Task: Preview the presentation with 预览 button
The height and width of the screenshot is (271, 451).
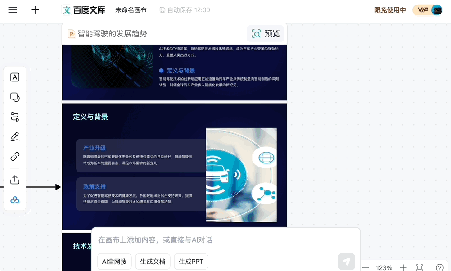Action: click(x=265, y=33)
